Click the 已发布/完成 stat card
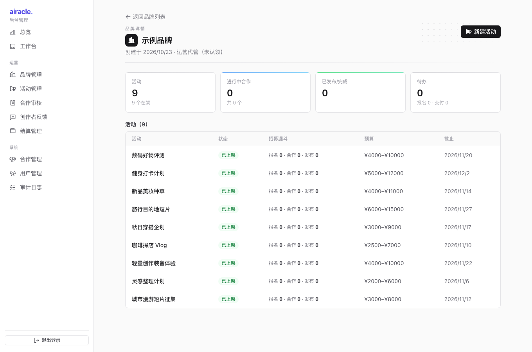This screenshot has width=532, height=352. (x=360, y=92)
